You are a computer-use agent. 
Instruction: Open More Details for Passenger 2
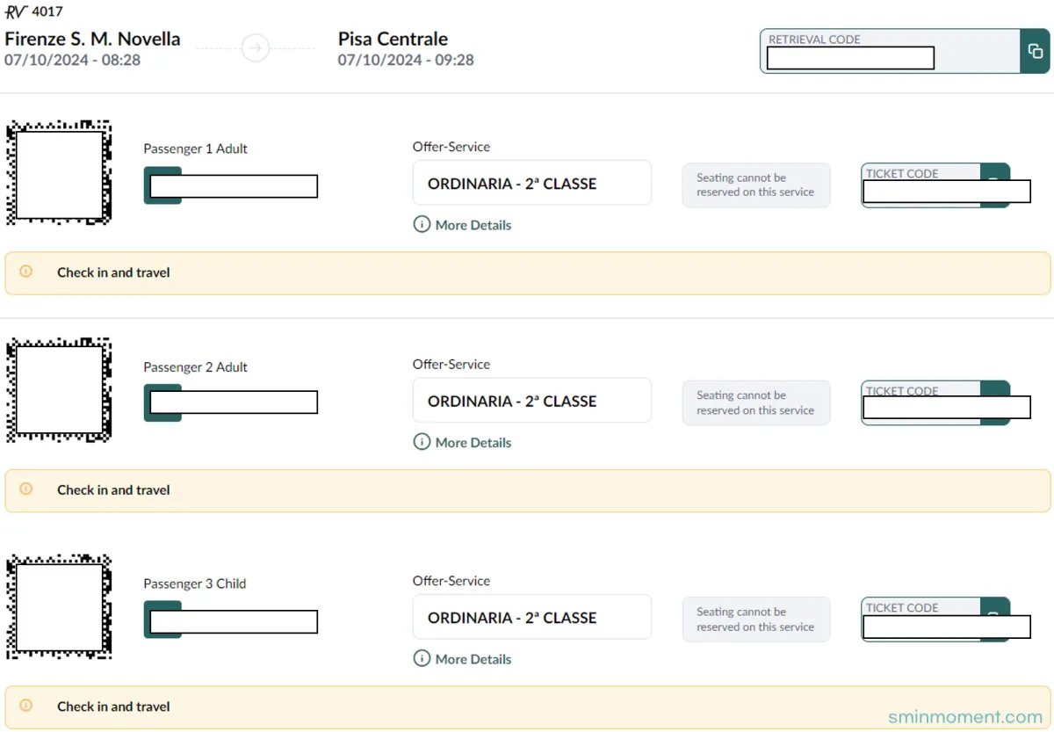click(473, 443)
